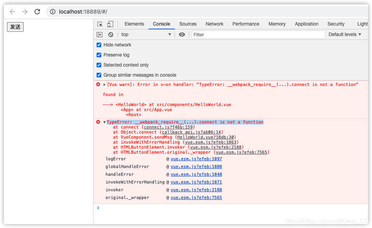The image size is (372, 228).
Task: Click the forward navigation arrow
Action: (x=24, y=12)
